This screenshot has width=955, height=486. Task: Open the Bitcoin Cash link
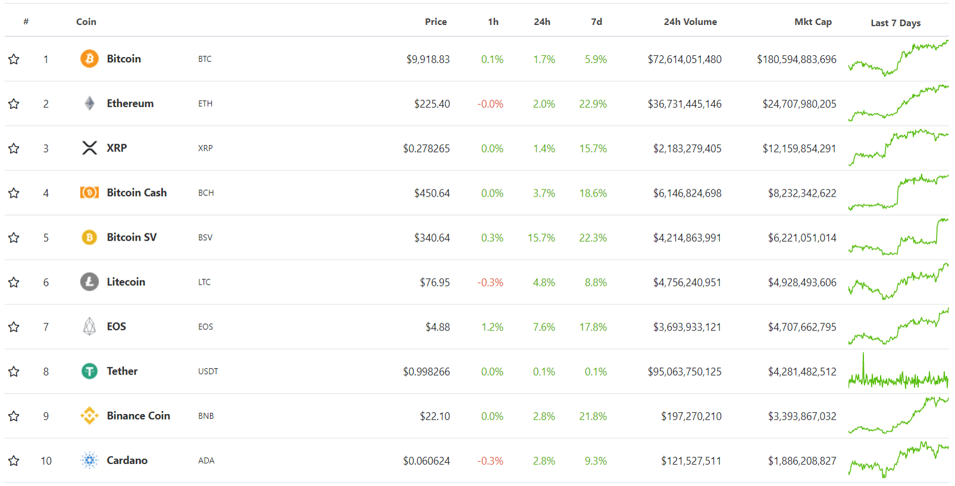(x=137, y=192)
